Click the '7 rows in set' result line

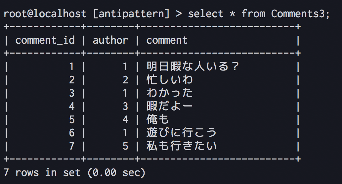[42, 173]
